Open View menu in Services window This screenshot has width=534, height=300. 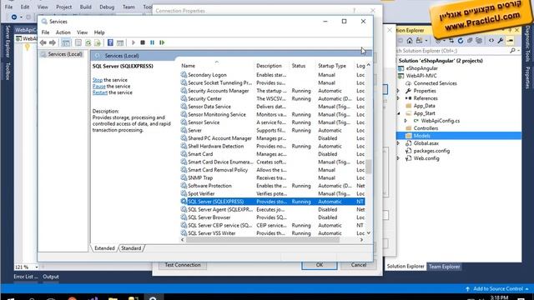(x=82, y=32)
